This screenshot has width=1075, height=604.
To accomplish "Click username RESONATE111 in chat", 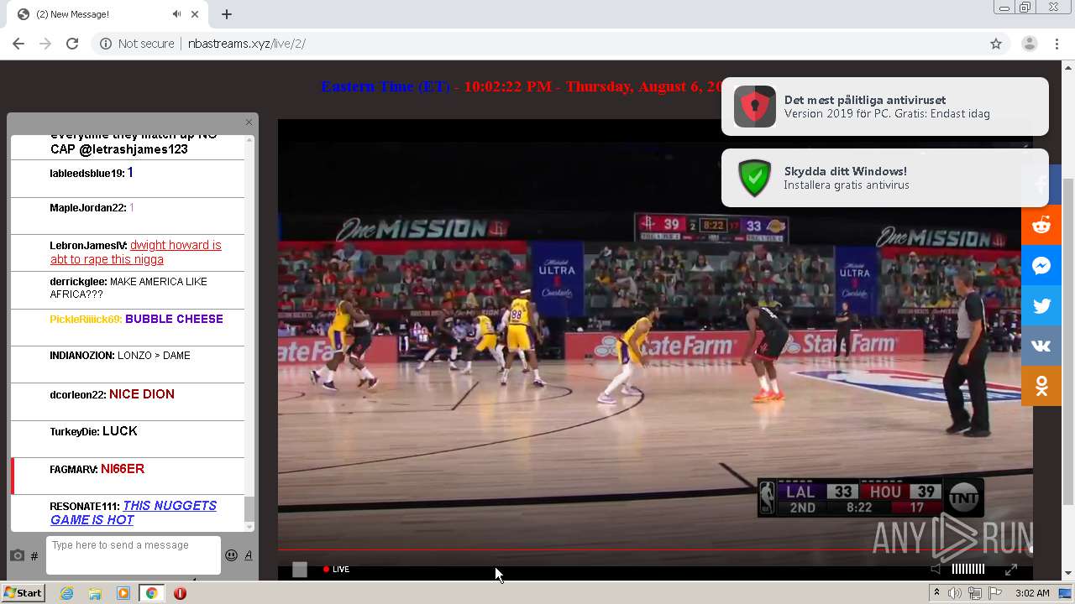I will 85,507.
